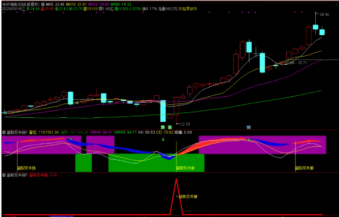Select the green down arrow signal marker
This screenshot has width=339, height=217.
click(163, 139)
